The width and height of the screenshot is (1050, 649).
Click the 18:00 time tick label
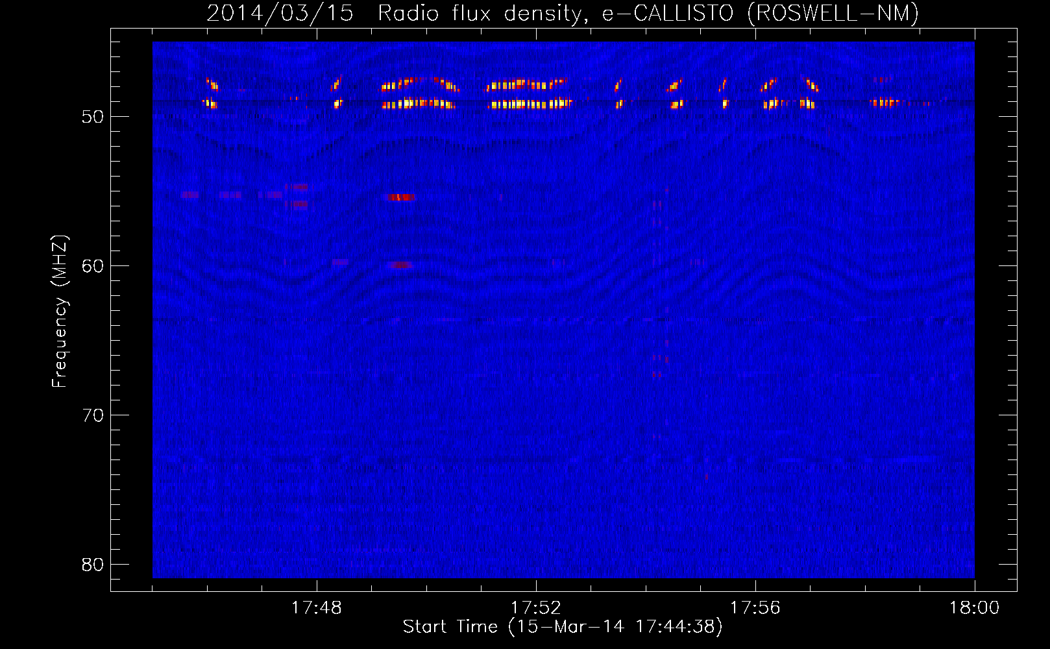[975, 608]
